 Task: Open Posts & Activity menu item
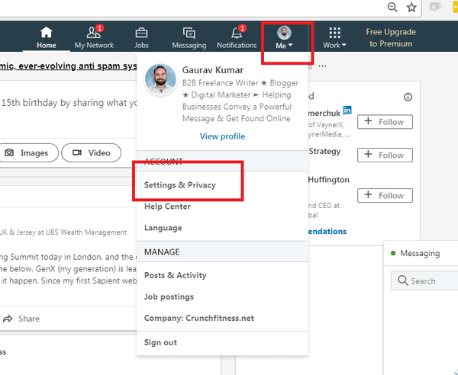pos(176,275)
